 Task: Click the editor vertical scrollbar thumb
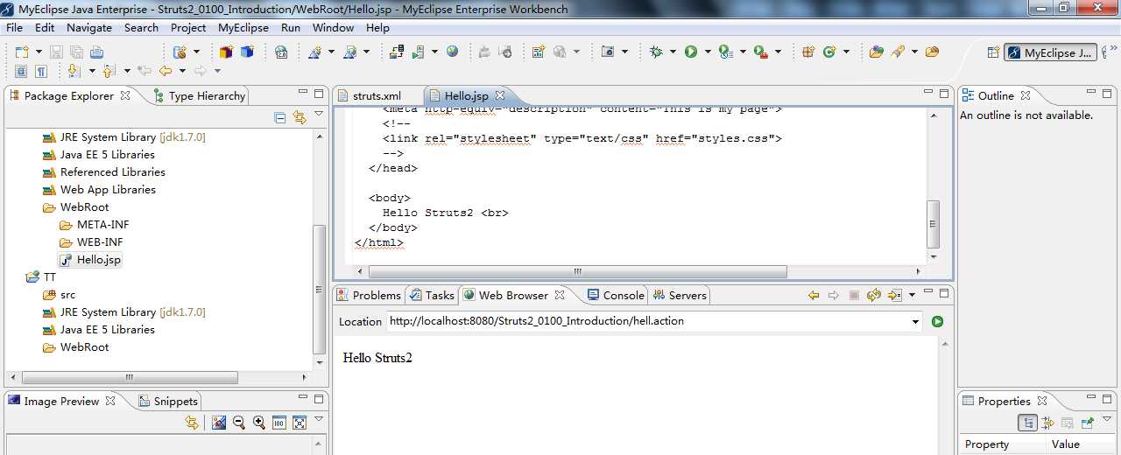[934, 225]
